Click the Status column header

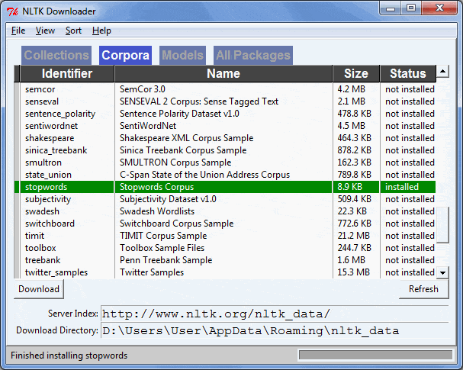coord(408,73)
